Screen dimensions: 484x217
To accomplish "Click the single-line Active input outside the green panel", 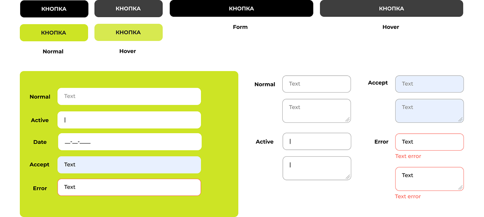I will pos(317,141).
